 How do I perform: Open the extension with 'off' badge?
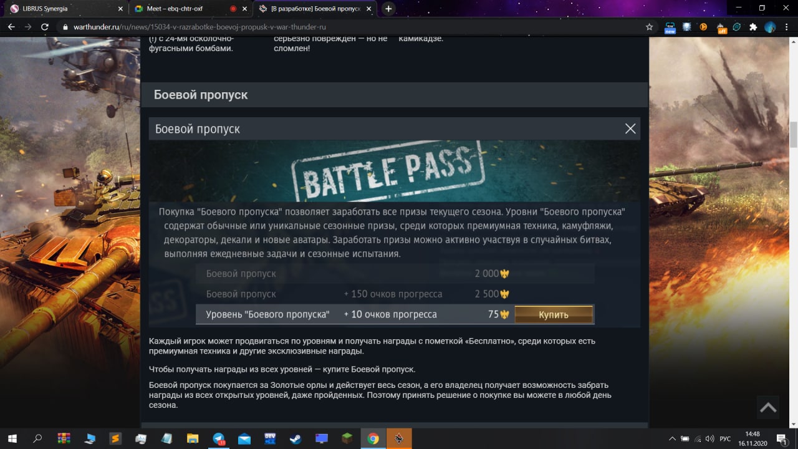[x=722, y=27]
